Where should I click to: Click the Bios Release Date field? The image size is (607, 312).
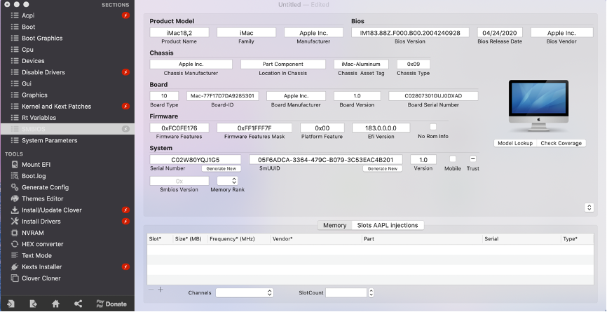[500, 32]
